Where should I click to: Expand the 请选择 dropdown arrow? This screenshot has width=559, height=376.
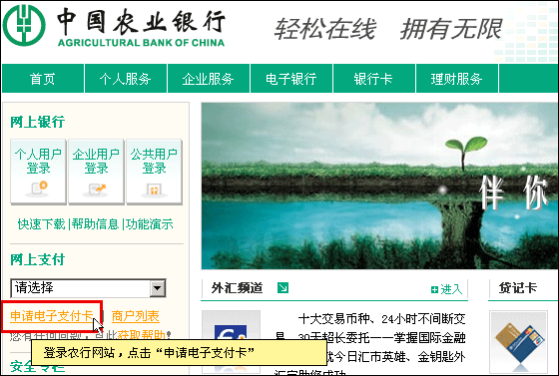158,288
